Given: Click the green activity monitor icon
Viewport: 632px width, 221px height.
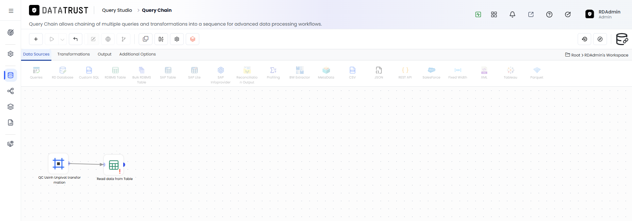Looking at the screenshot, I should tap(478, 14).
